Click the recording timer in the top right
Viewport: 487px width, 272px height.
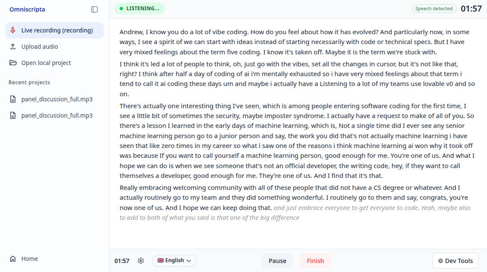click(x=471, y=9)
